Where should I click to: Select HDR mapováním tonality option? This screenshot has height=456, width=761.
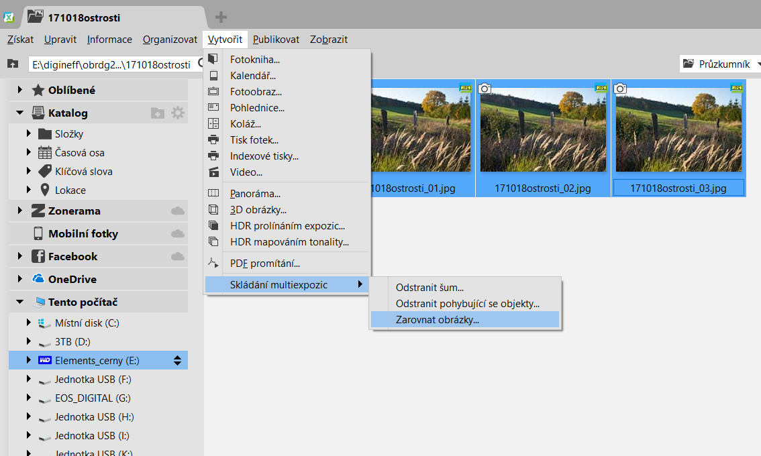pos(287,241)
